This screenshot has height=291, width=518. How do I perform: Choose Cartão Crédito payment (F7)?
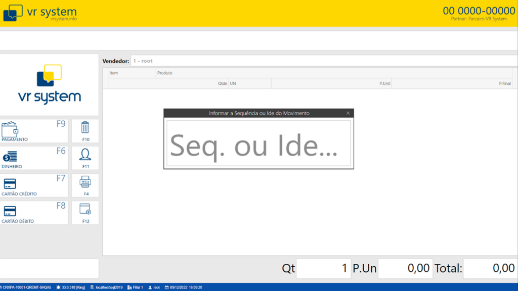coord(33,185)
